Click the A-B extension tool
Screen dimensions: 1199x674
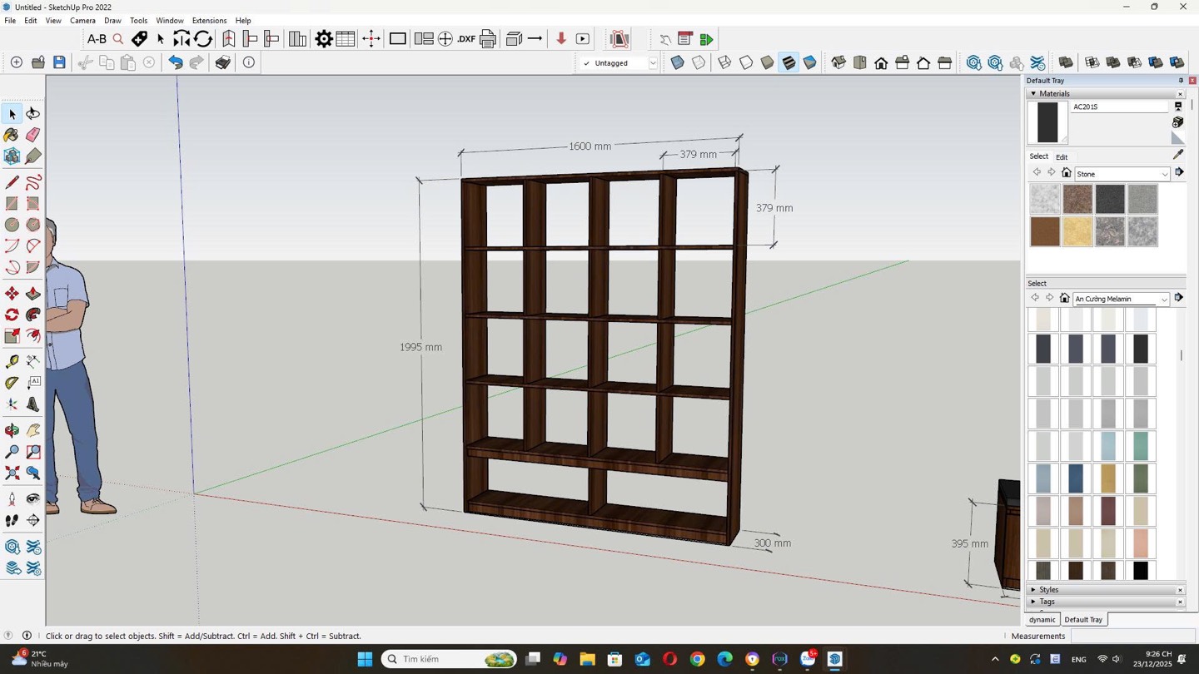97,39
